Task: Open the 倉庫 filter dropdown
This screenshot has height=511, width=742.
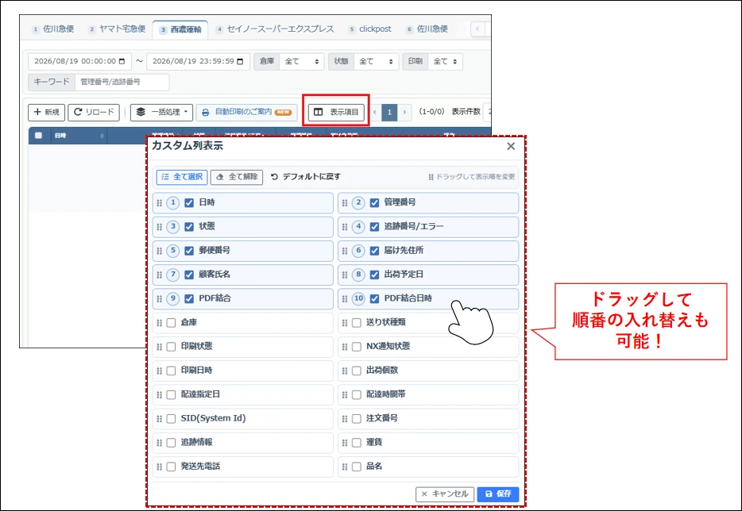Action: [x=301, y=61]
